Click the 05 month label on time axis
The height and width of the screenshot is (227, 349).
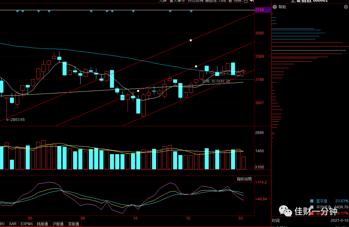(30, 218)
